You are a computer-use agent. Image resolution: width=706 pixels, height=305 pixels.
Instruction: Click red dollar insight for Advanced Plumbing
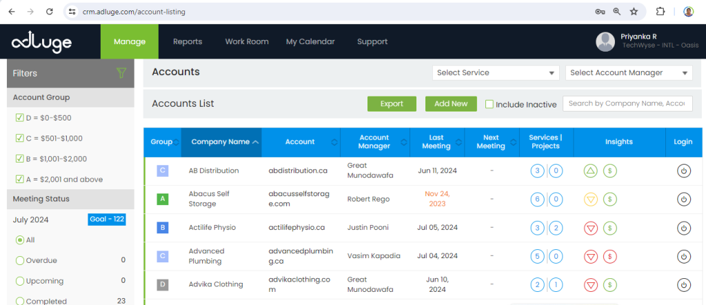(x=609, y=256)
